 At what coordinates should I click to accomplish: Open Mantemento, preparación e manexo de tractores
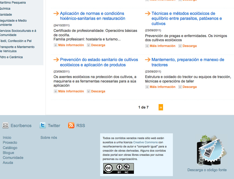[188, 62]
